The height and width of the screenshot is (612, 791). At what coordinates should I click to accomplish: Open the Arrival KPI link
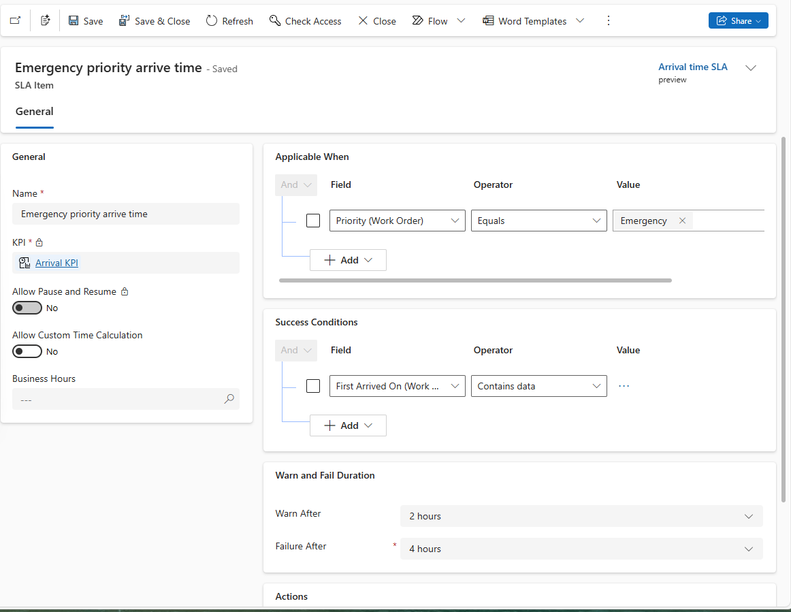[x=56, y=262]
